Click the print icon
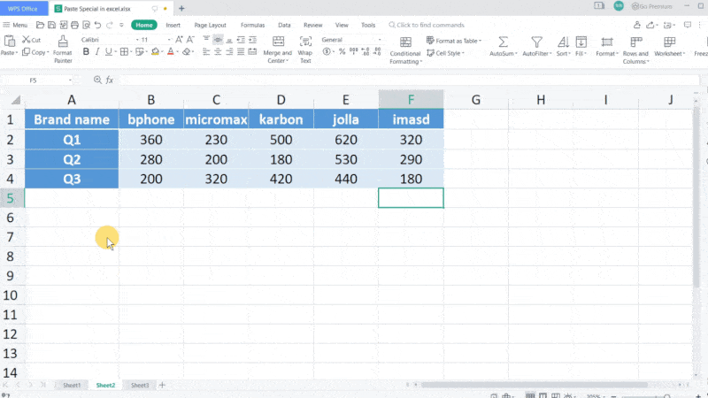This screenshot has width=708, height=398. [74, 25]
